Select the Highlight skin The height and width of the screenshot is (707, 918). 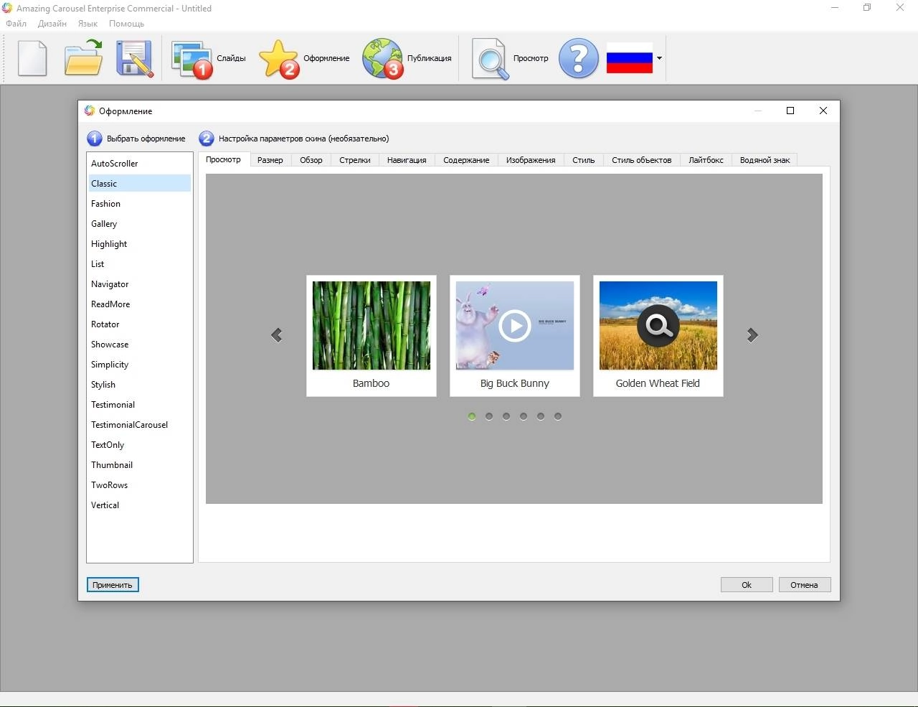coord(140,244)
